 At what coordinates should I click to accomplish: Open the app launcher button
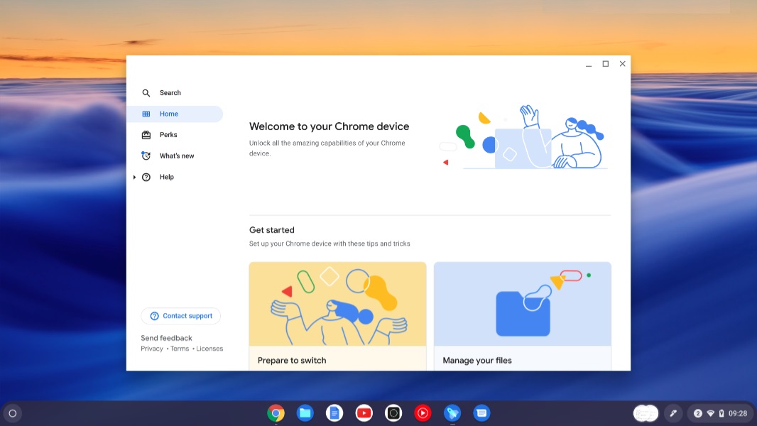(x=12, y=413)
